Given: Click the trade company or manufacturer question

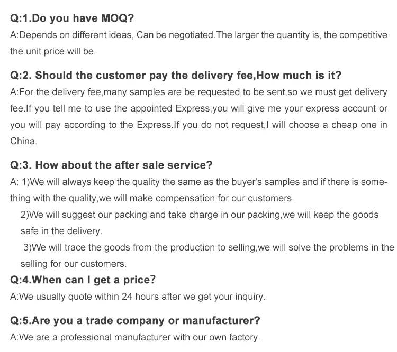Looking at the screenshot, I should (x=135, y=321).
